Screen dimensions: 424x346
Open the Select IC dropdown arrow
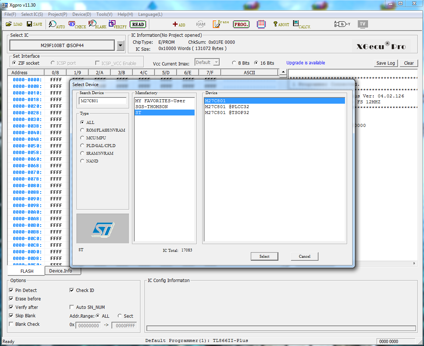(121, 46)
